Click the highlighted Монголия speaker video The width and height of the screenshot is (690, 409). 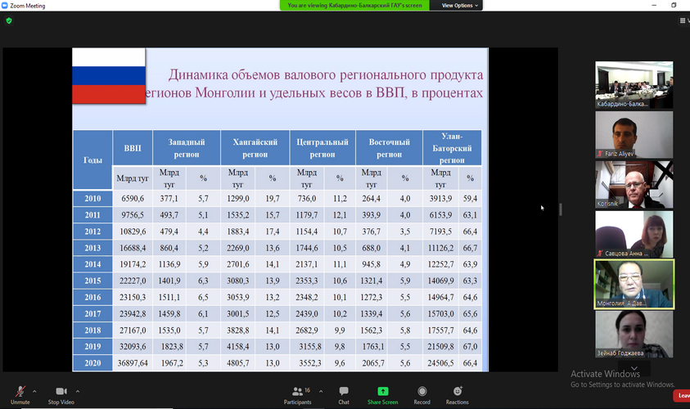[634, 284]
